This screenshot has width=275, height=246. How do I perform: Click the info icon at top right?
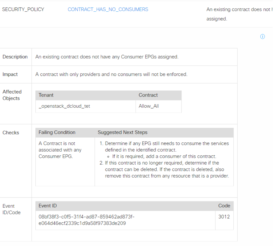tap(262, 37)
